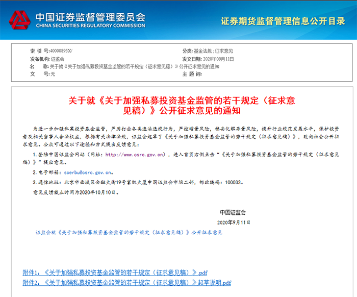
Task: Click the signed date 2020年9月11日
Action: coord(234,222)
